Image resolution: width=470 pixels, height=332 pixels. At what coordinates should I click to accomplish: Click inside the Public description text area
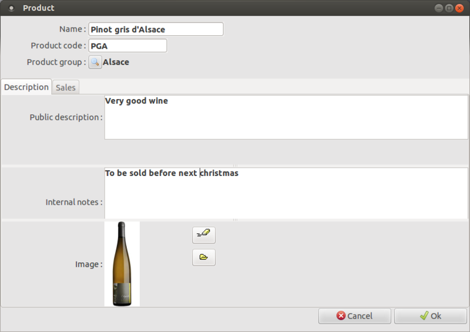pyautogui.click(x=286, y=117)
